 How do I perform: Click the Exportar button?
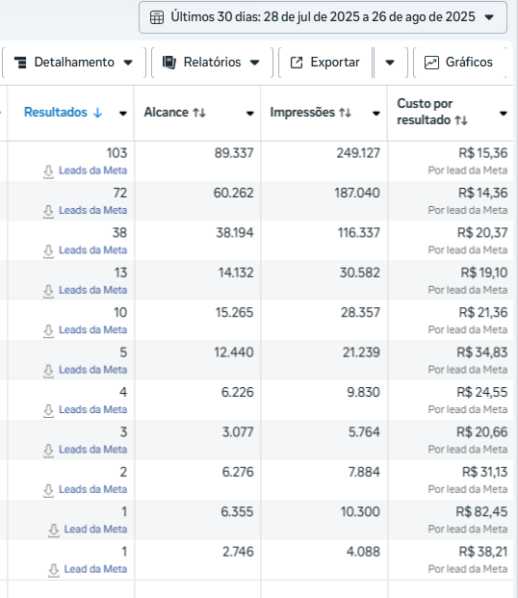(325, 63)
